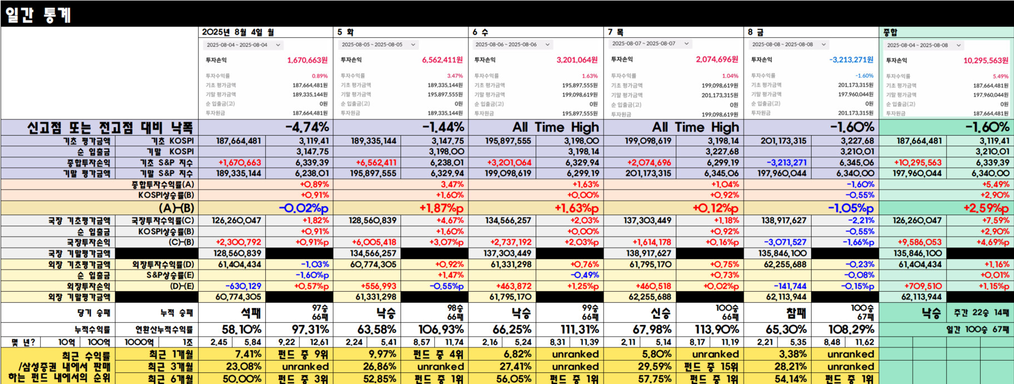The height and width of the screenshot is (384, 1014).
Task: Click the 113.90% annualized return cell
Action: tap(716, 330)
